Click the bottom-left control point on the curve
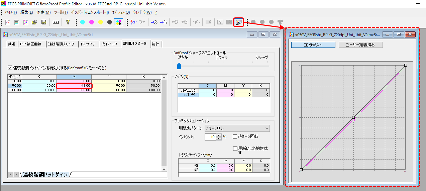This screenshot has width=426, height=191. coord(301,170)
